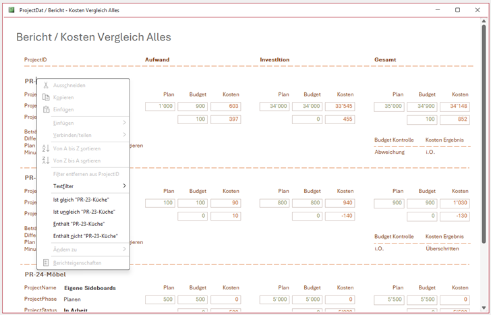Screen dimensions: 491x315
Task: Select Enthält "PR-23-Küche" menu entry
Action: [84, 224]
